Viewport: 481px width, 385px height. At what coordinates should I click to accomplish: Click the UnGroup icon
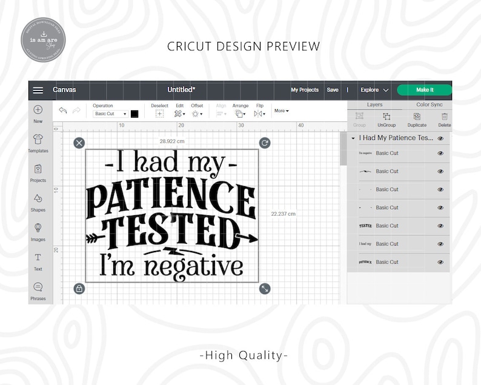[x=386, y=116]
